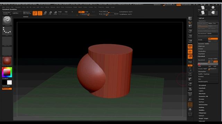Click the DynaMesh button
This screenshot has width=222, height=124.
tap(203, 60)
